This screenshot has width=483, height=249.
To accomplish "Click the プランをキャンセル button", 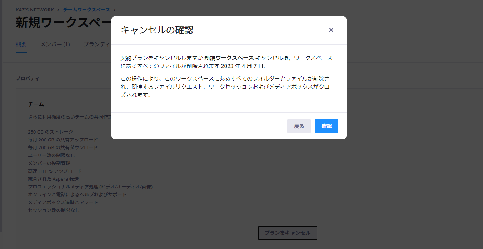I will [x=288, y=233].
